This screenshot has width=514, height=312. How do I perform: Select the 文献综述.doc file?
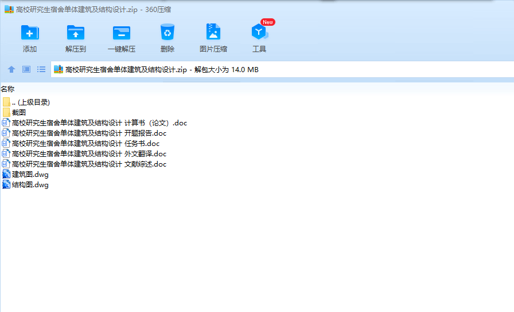tap(84, 164)
